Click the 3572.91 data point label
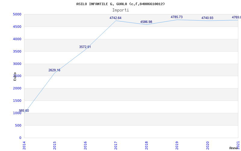The height and width of the screenshot is (151, 241). tap(85, 47)
